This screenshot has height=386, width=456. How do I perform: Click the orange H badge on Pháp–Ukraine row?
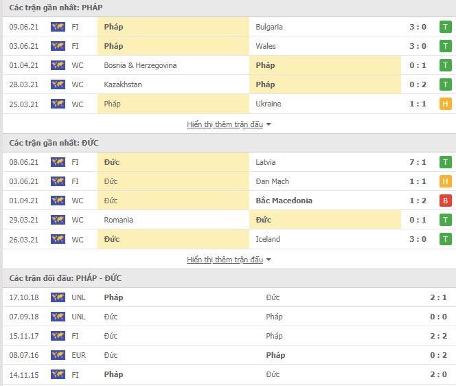[x=445, y=104]
